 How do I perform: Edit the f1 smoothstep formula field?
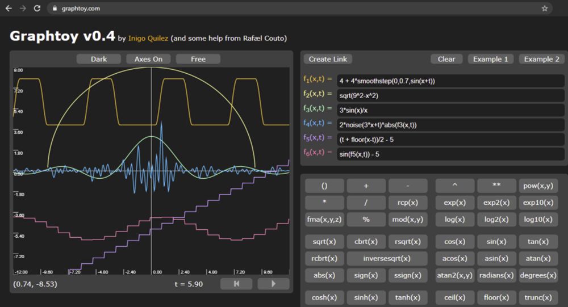(x=450, y=81)
